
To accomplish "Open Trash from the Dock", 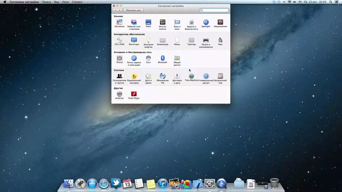I will 274,183.
